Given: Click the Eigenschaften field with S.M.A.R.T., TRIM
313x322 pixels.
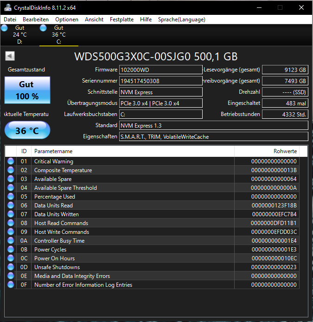Looking at the screenshot, I should [214, 136].
